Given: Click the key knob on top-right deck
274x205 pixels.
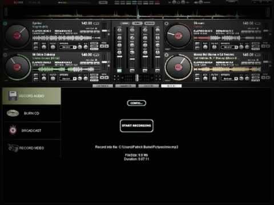Looking at the screenshot, I should 205,47.
